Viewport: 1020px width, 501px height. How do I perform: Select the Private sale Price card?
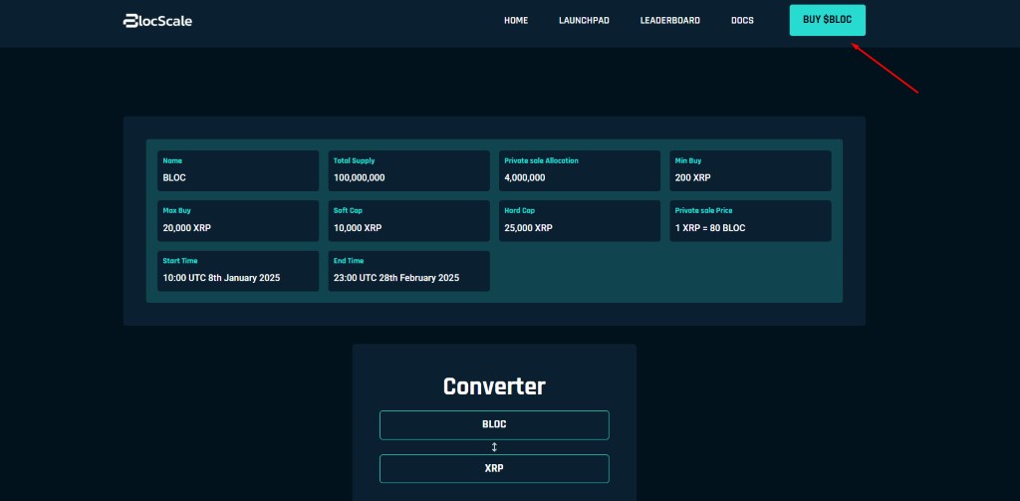click(750, 220)
